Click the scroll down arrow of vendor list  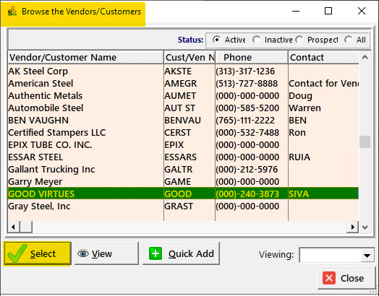point(365,227)
